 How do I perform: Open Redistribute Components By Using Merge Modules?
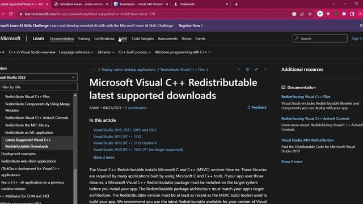click(x=37, y=107)
